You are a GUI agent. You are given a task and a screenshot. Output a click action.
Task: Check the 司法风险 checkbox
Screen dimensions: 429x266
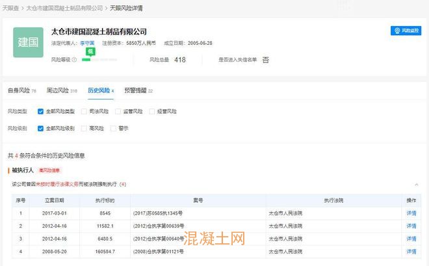coord(84,112)
